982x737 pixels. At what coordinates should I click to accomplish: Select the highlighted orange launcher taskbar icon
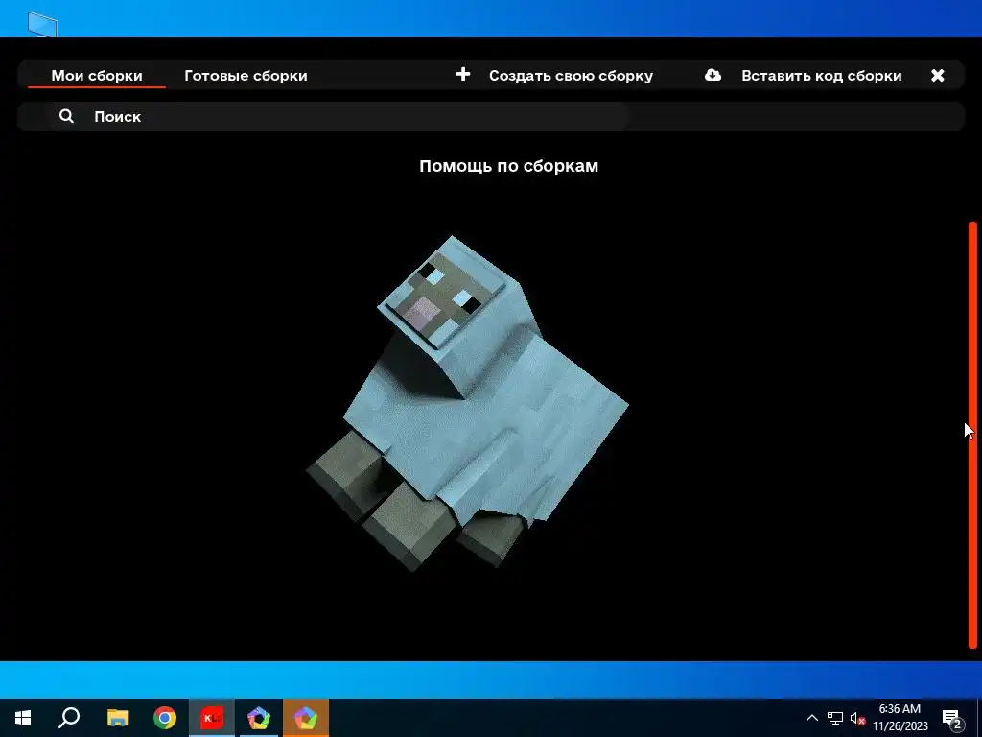306,718
